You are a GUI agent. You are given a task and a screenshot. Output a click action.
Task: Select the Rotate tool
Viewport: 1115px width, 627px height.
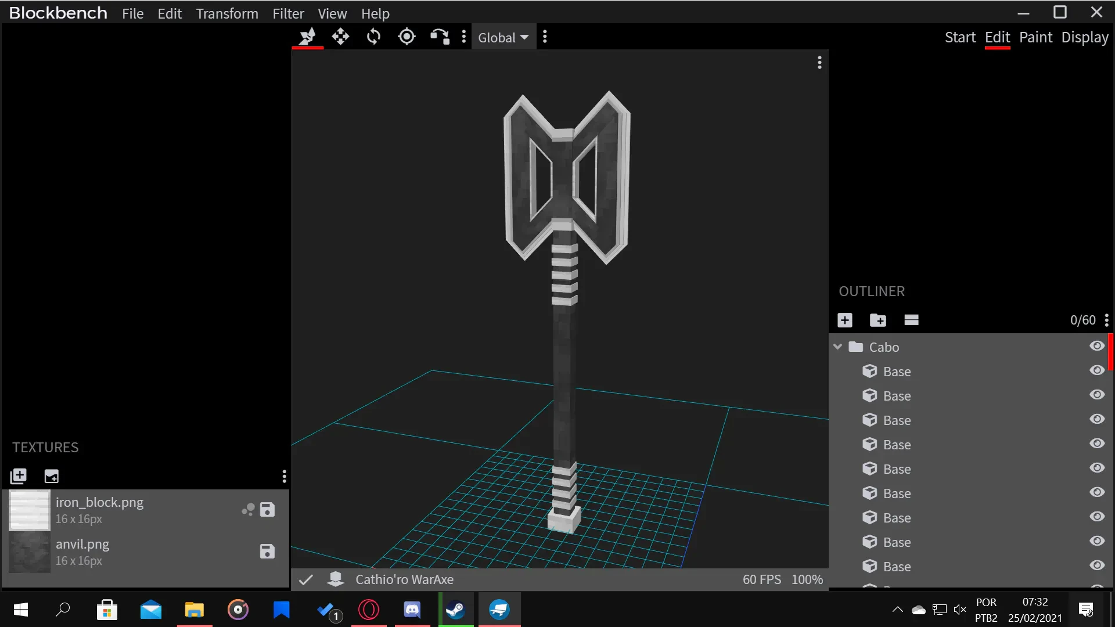point(373,37)
